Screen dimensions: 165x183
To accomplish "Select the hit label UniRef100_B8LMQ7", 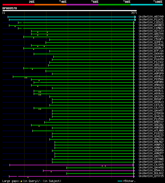I will point(151,142).
